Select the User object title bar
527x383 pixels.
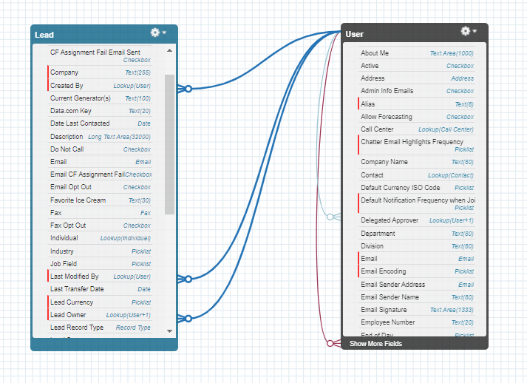399,34
